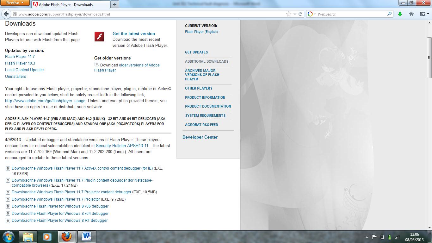This screenshot has height=243, width=432.
Task: Open the Uninstallers link
Action: tap(15, 77)
